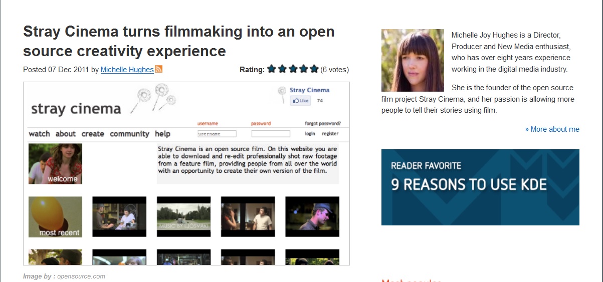
Task: Click the RSS feed icon beside Michelle Hughes
Action: (158, 69)
